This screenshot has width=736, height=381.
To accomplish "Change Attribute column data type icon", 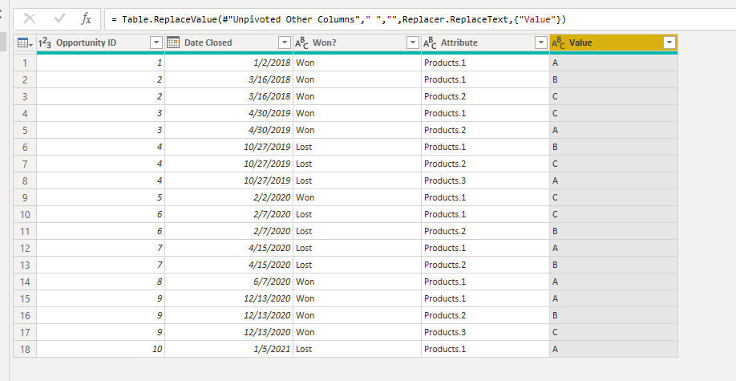I will click(430, 43).
